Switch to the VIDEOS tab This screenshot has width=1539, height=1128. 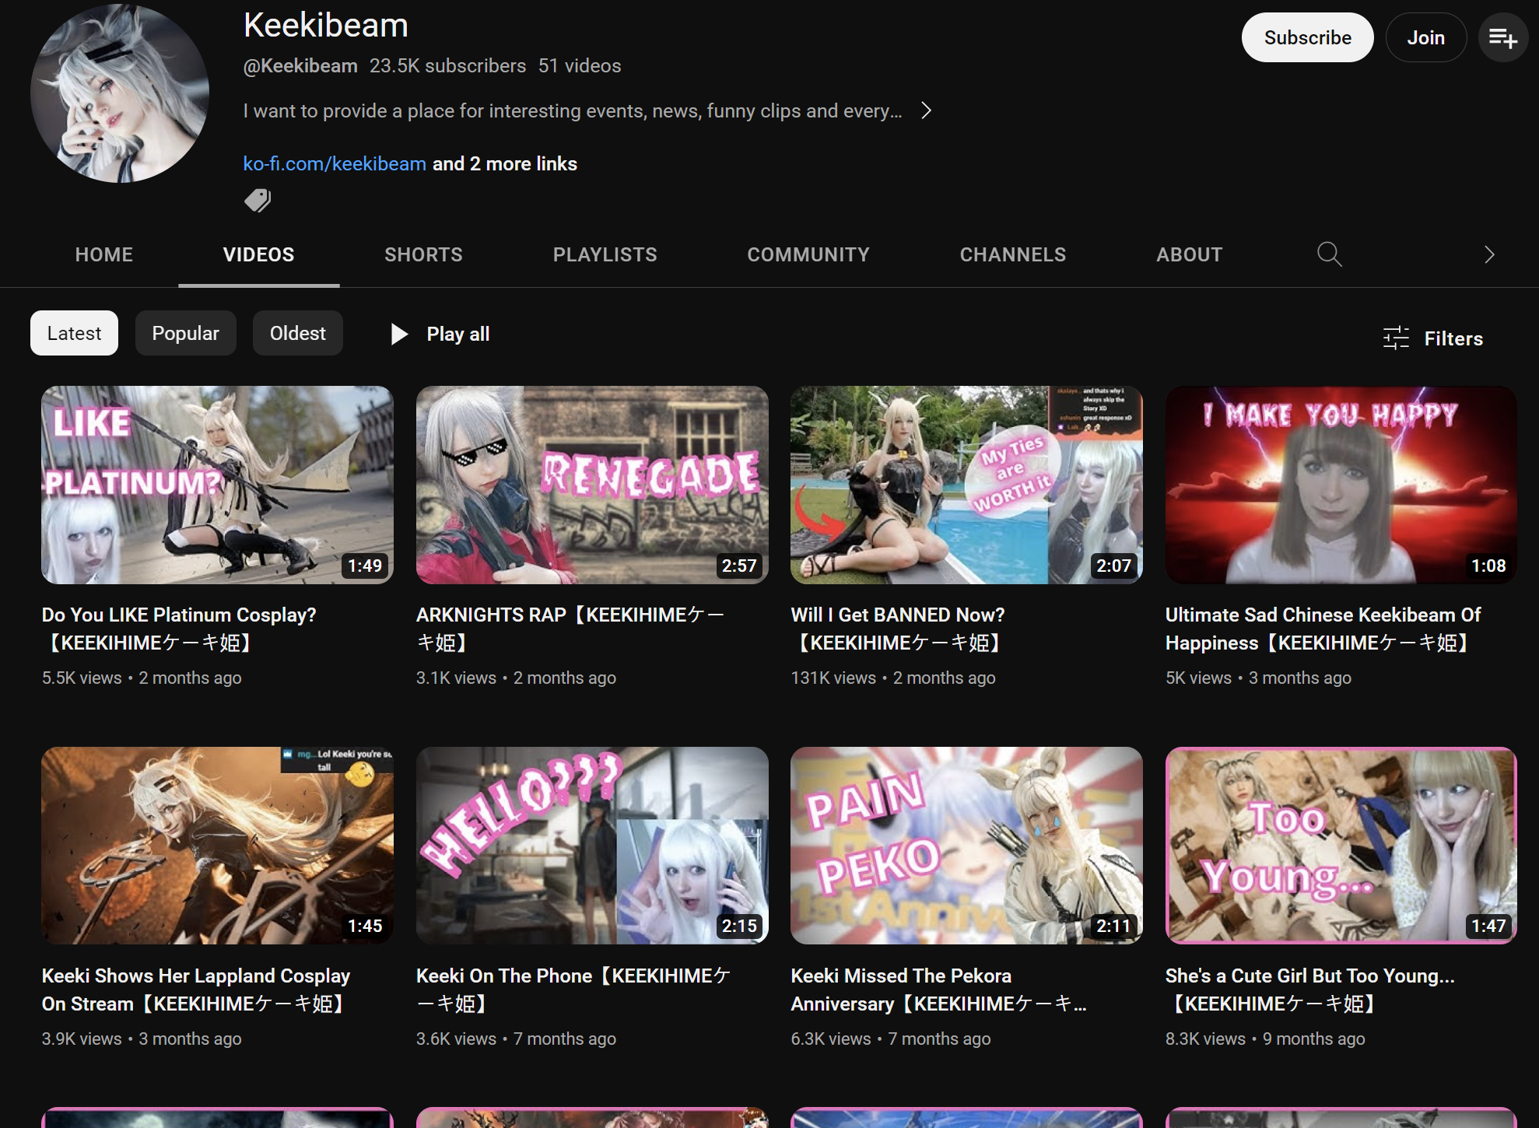point(258,254)
